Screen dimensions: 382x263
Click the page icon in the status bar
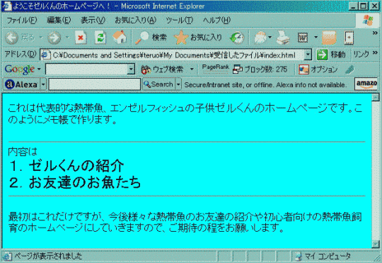[x=7, y=256]
